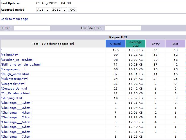Open the /Drunken_sailors.html link

(x=17, y=60)
